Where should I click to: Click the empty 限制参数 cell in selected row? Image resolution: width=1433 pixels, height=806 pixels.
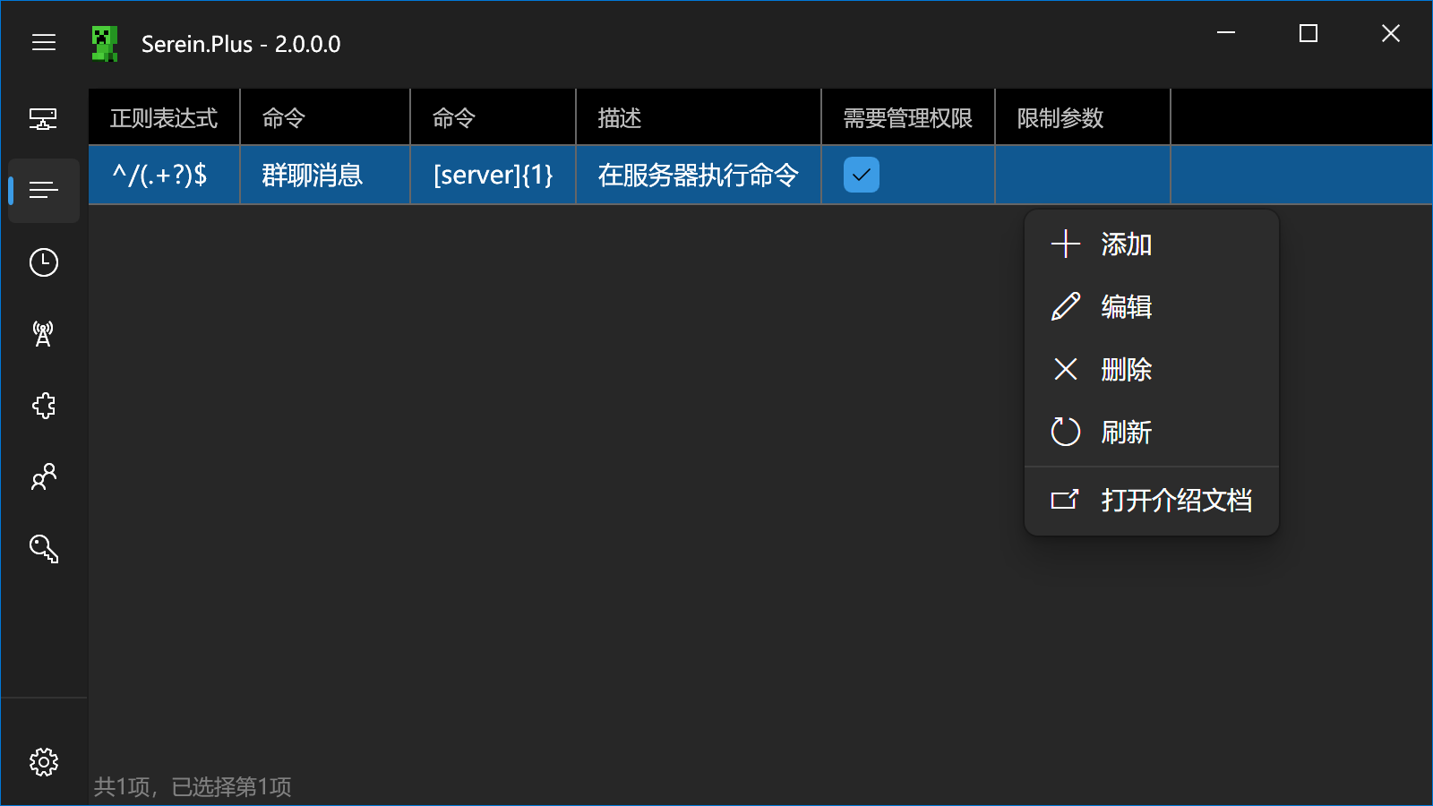[x=1083, y=175]
